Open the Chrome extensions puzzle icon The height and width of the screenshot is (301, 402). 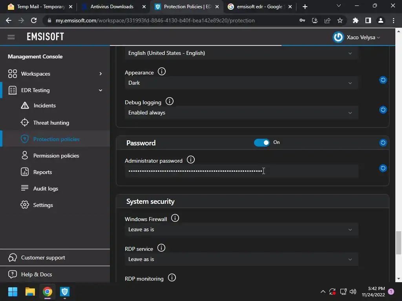(x=356, y=20)
